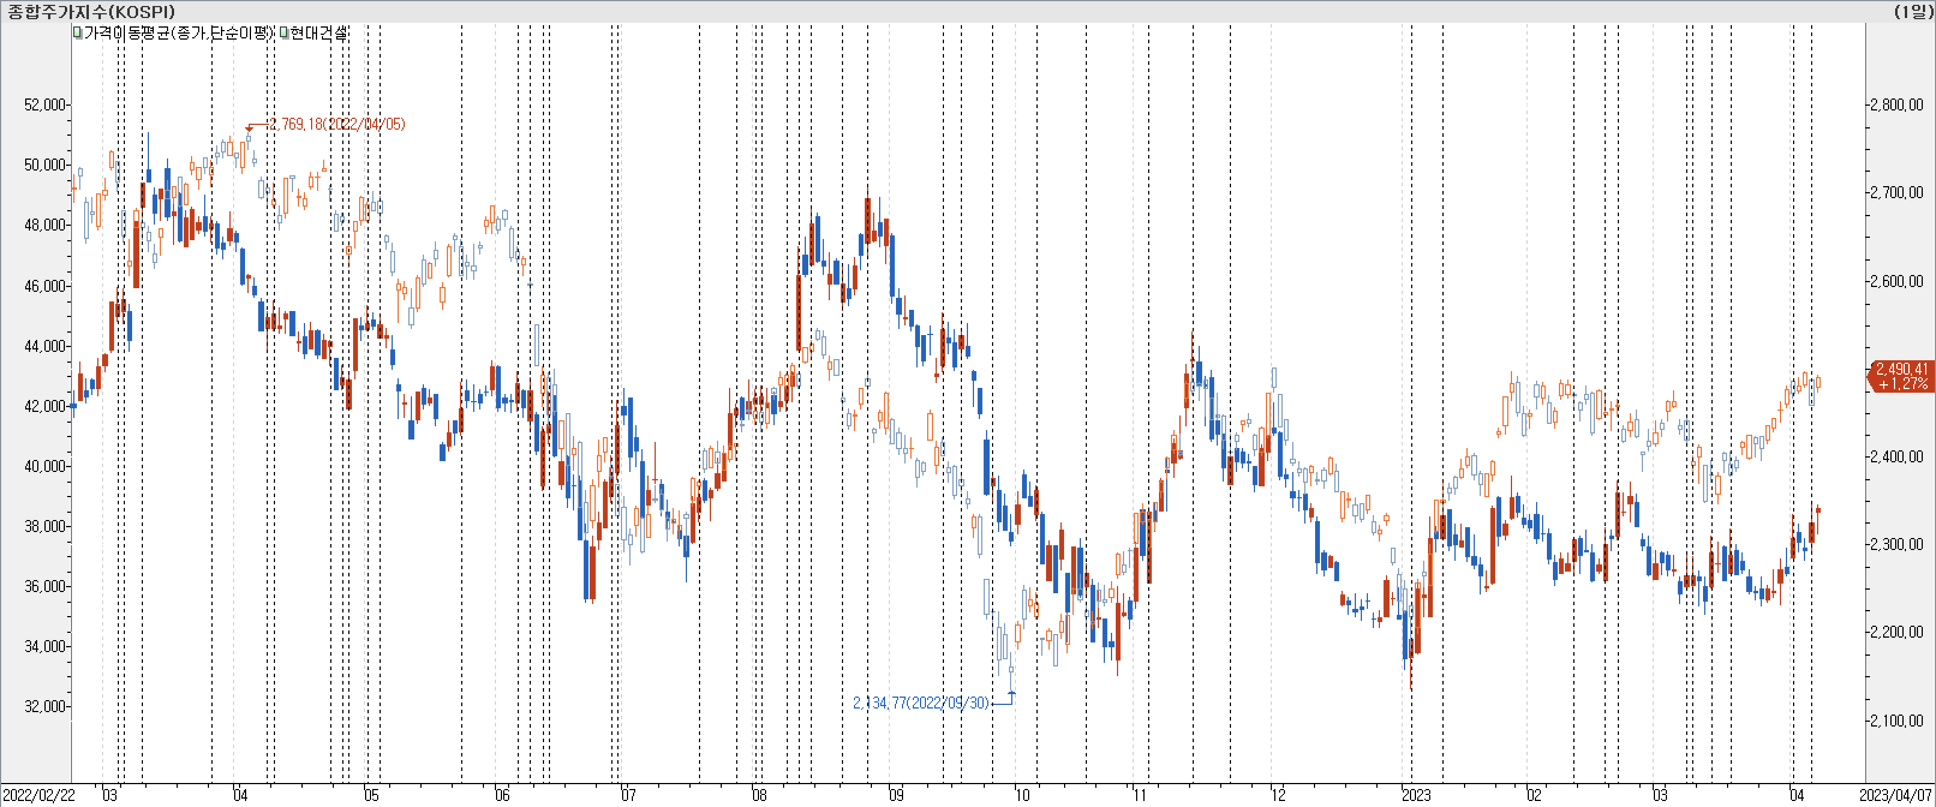Image resolution: width=1936 pixels, height=807 pixels.
Task: Click the blue low-point arrow marker
Action: point(1012,693)
